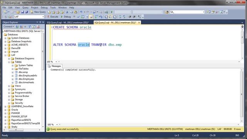Open the File menu

pyautogui.click(x=4, y=8)
